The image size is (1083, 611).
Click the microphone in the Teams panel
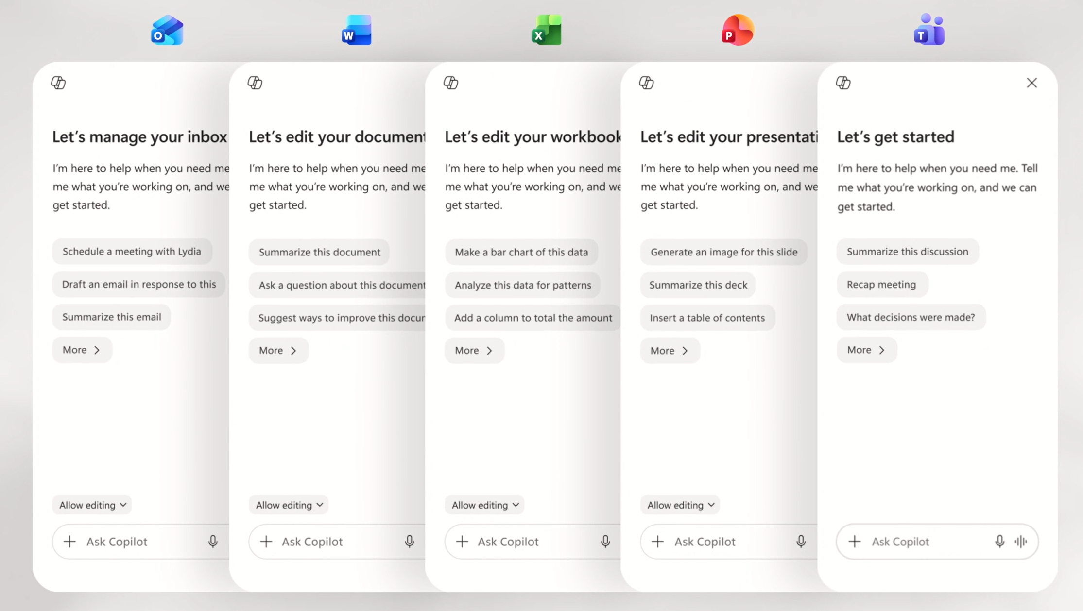tap(999, 541)
